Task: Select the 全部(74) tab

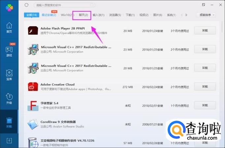Action: [x=32, y=15]
